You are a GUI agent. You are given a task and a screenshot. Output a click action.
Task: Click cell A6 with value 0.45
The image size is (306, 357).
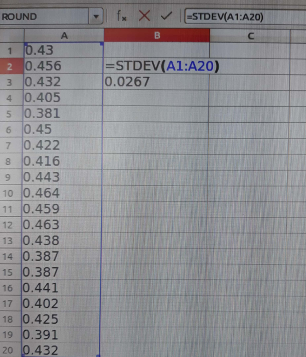pos(62,129)
